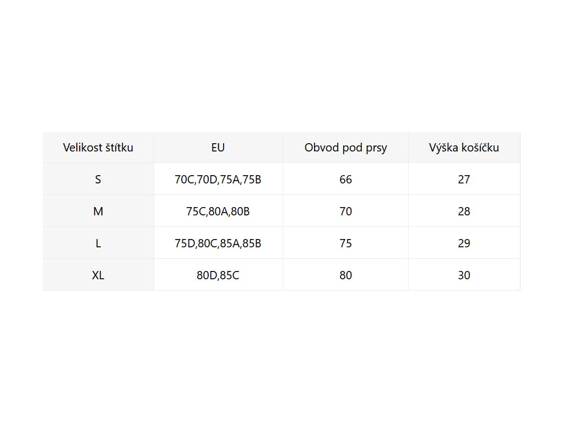Click the 75D,80C,85A,85B EU sizes cell
Image resolution: width=564 pixels, height=423 pixels.
(218, 243)
